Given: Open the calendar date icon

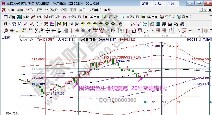Looking at the screenshot, I should tap(152, 24).
